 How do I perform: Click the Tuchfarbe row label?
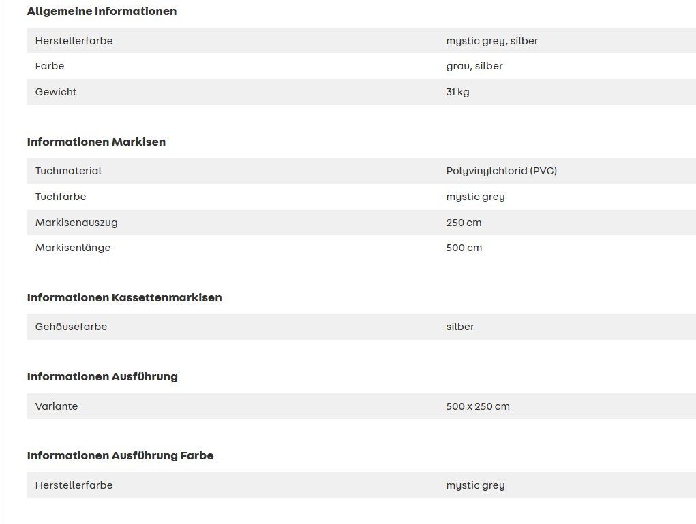point(61,197)
